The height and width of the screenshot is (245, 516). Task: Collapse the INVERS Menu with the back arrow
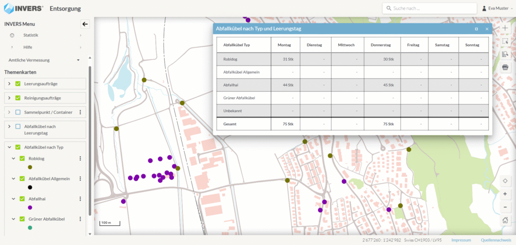(85, 24)
